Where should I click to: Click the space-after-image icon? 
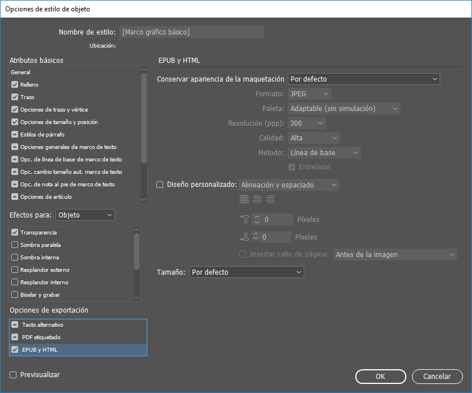[244, 237]
